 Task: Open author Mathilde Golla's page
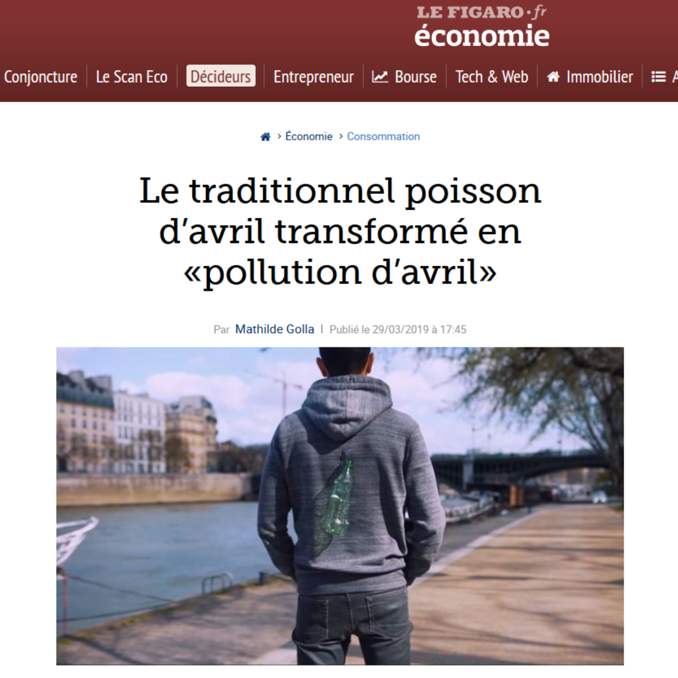(x=275, y=329)
